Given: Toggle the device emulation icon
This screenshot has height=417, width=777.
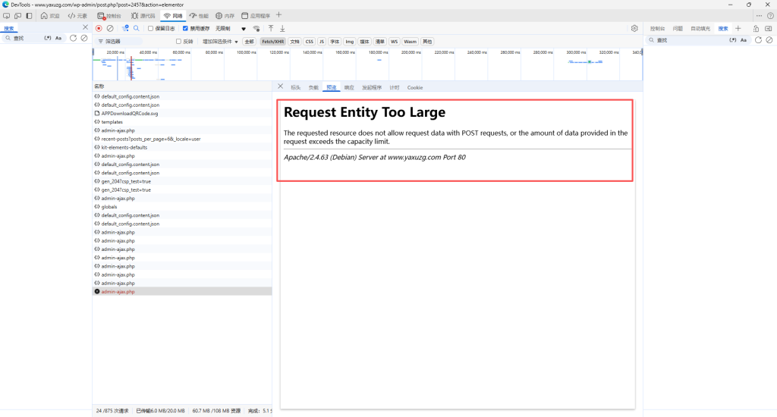Looking at the screenshot, I should coord(17,15).
